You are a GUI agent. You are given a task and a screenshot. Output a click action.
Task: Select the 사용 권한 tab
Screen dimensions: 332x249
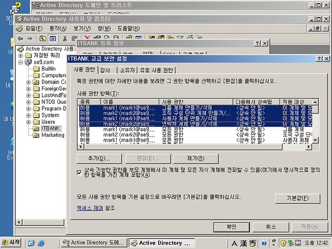pos(84,70)
